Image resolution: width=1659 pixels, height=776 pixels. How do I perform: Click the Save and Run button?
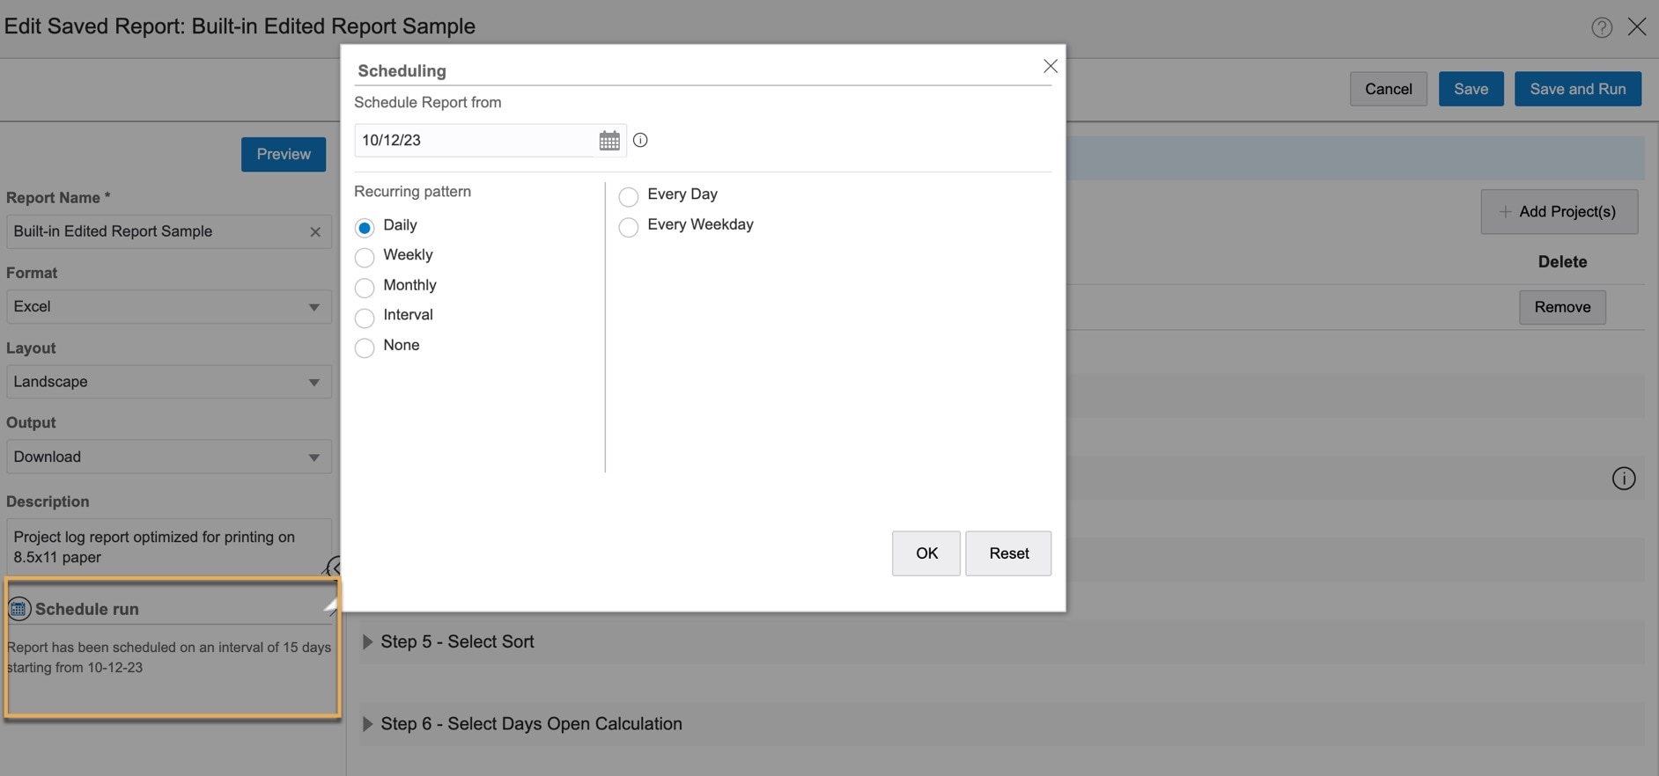pyautogui.click(x=1578, y=89)
